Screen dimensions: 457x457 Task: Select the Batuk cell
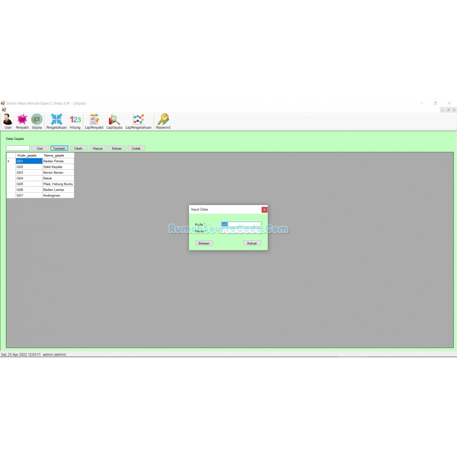pyautogui.click(x=58, y=178)
